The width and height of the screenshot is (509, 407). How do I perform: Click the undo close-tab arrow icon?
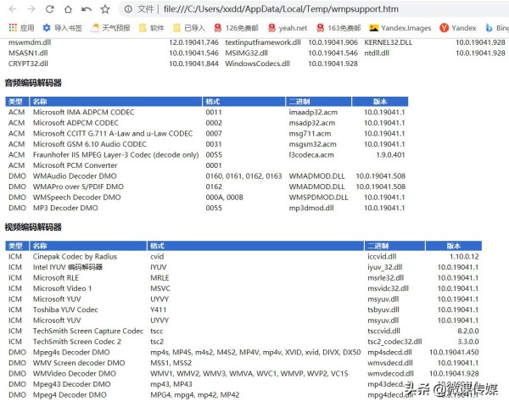[x=87, y=9]
